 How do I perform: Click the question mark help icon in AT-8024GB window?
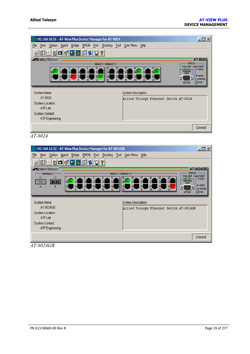point(102,162)
